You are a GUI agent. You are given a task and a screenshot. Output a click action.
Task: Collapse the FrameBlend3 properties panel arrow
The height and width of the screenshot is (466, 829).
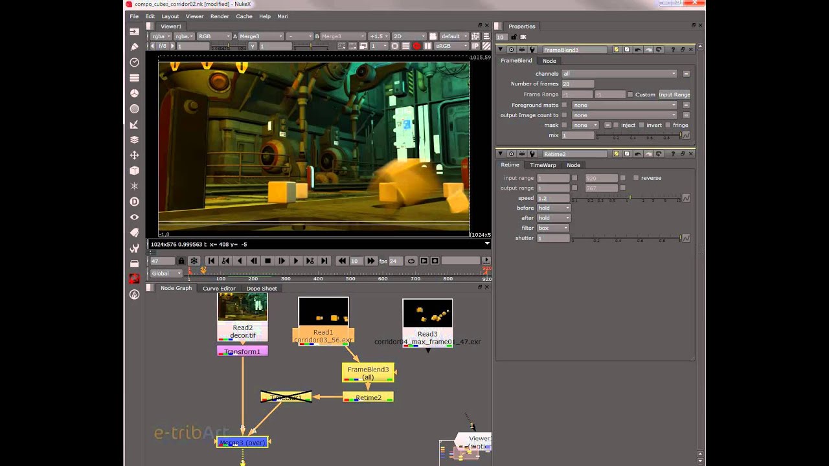(x=501, y=50)
